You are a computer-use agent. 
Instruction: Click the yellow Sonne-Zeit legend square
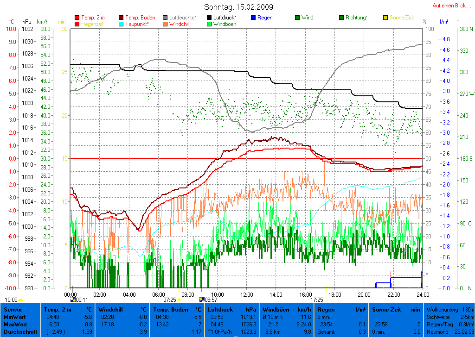click(x=385, y=18)
